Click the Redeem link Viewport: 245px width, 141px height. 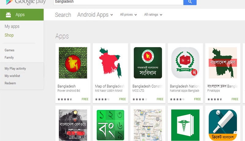click(x=10, y=83)
